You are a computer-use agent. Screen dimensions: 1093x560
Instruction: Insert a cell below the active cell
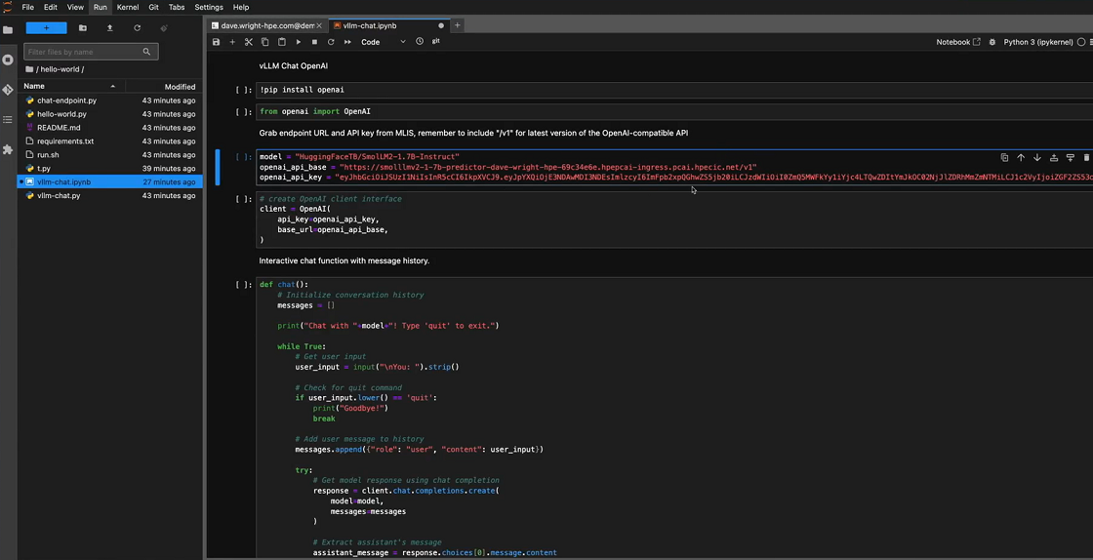coord(1071,158)
